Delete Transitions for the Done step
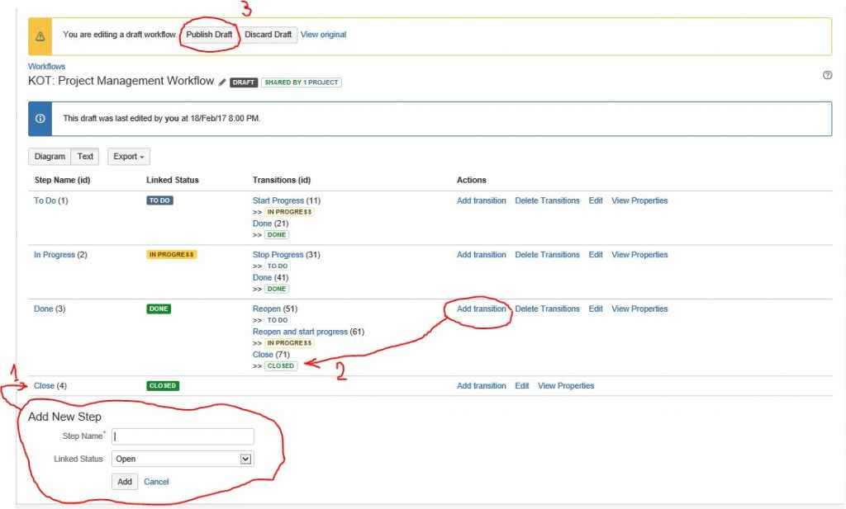This screenshot has width=846, height=509. pos(547,309)
